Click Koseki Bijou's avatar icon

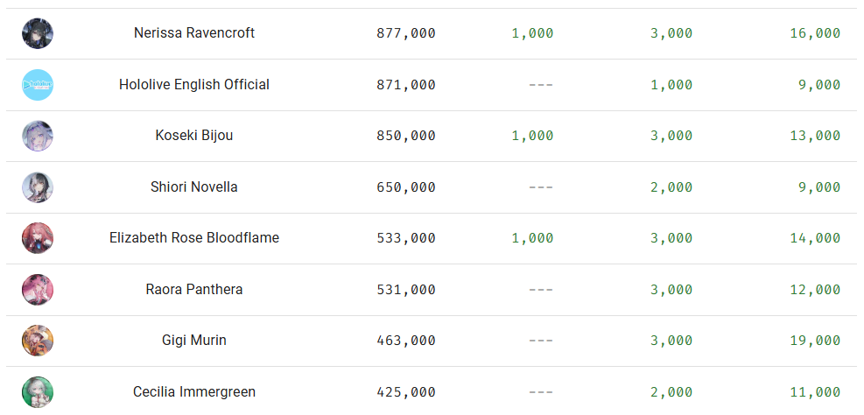tap(38, 136)
